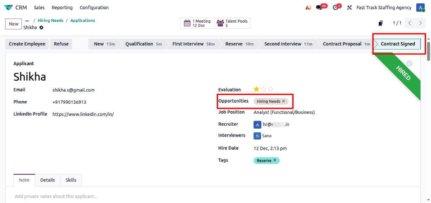This screenshot has width=431, height=203.
Task: Switch to the Skills tab
Action: point(71,180)
